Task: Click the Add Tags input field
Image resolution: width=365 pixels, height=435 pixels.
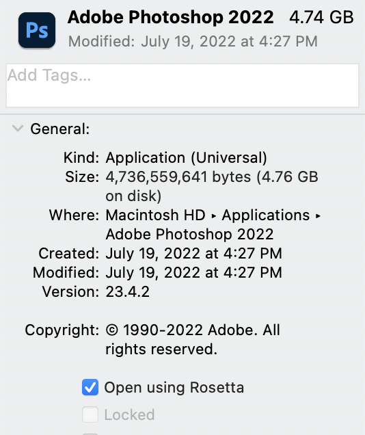Action: [x=182, y=85]
